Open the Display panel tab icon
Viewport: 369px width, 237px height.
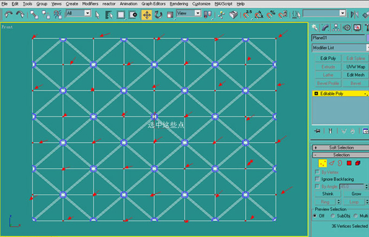click(x=358, y=28)
